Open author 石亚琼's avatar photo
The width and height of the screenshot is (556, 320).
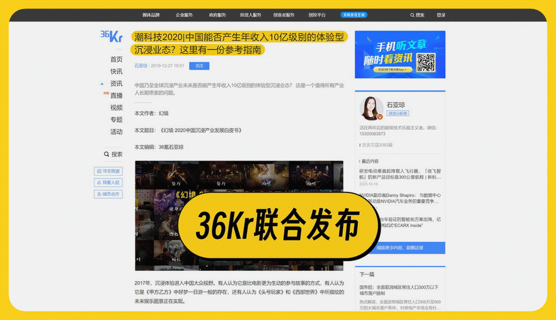371,108
